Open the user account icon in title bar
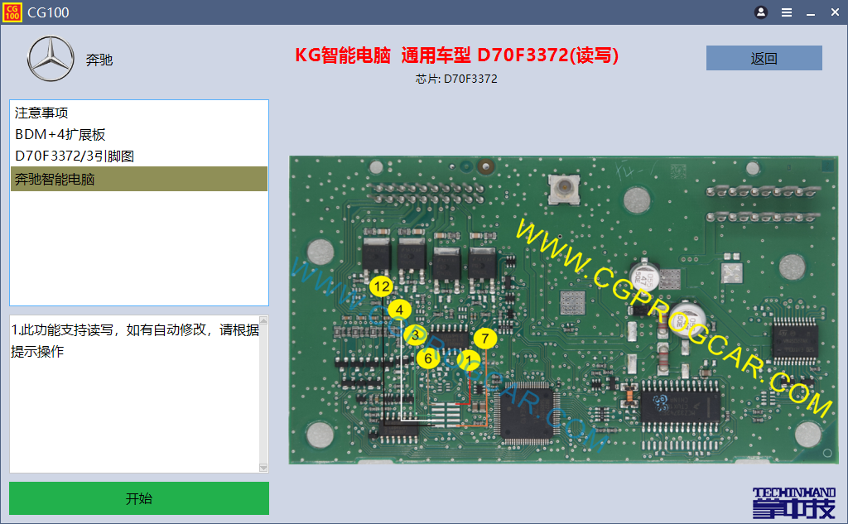Viewport: 848px width, 524px height. (x=760, y=12)
